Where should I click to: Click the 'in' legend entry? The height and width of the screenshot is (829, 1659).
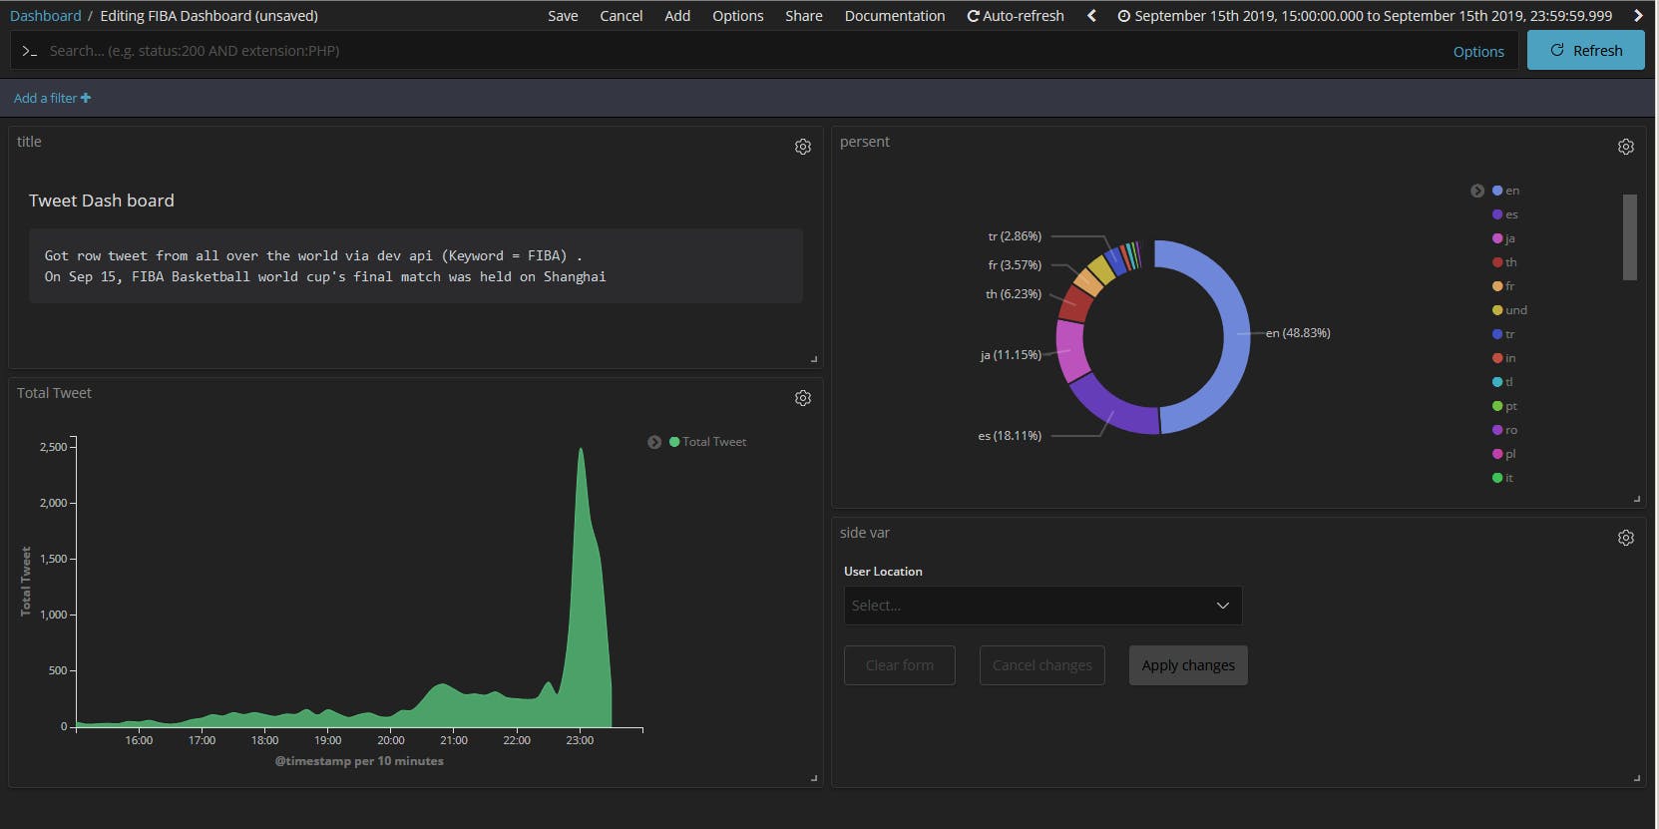pos(1504,358)
